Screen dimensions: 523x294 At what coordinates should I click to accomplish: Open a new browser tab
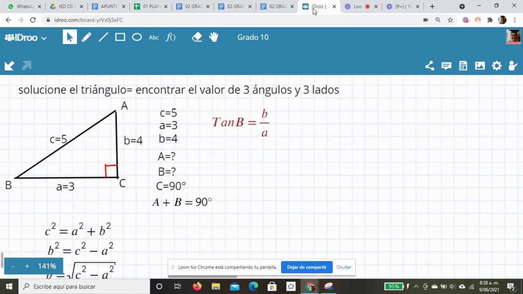(x=432, y=7)
